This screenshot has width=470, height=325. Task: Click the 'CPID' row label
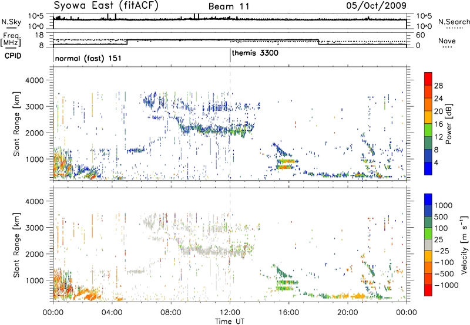click(x=13, y=56)
